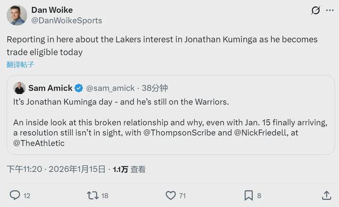This screenshot has height=207, width=339.
Task: Open Dan Woike's profile avatar
Action: click(16, 15)
